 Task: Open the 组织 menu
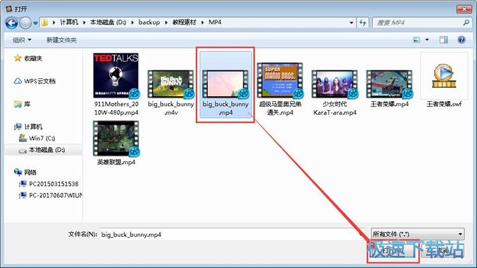click(x=22, y=40)
